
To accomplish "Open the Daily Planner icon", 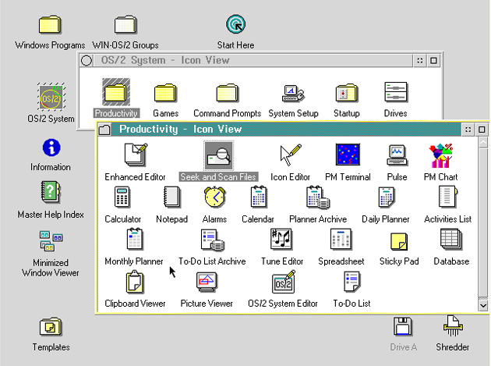I will click(x=386, y=197).
